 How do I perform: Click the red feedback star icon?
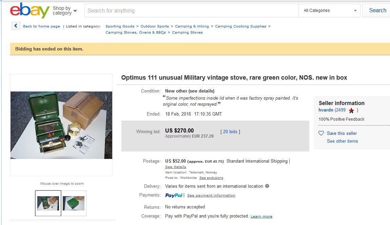coord(351,110)
